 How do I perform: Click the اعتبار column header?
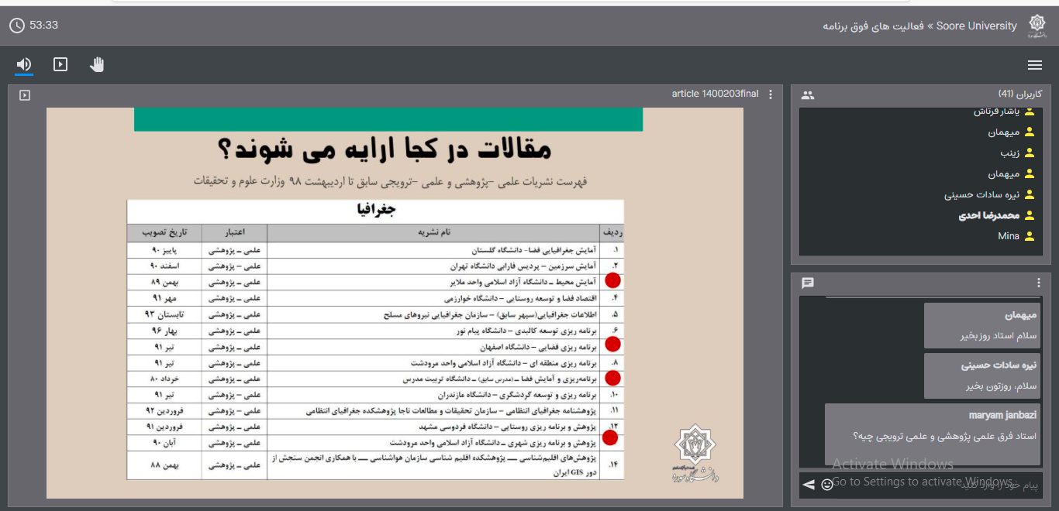click(x=235, y=232)
